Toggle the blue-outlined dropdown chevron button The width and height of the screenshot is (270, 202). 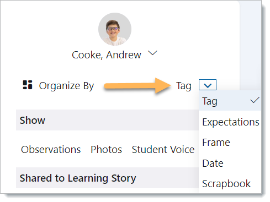[208, 85]
